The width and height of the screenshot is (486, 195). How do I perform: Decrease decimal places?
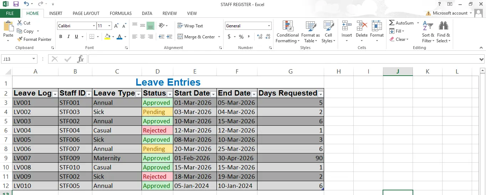click(x=268, y=37)
